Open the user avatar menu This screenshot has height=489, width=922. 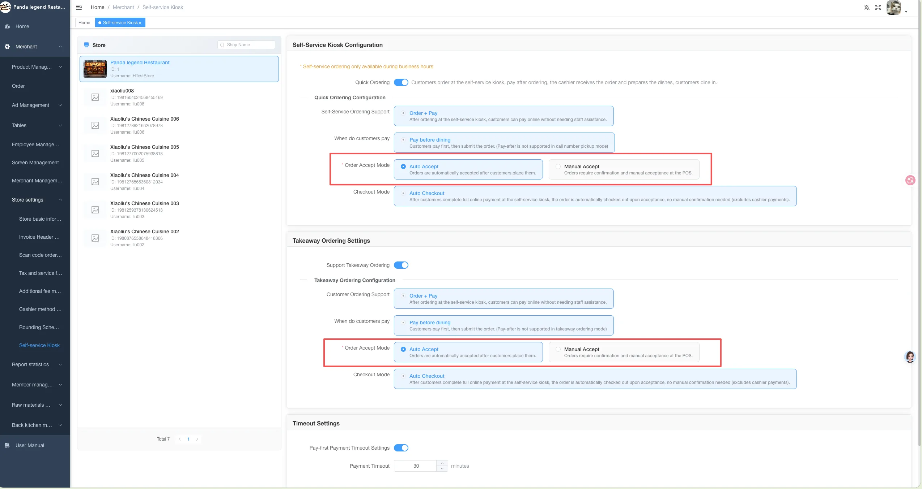point(894,8)
